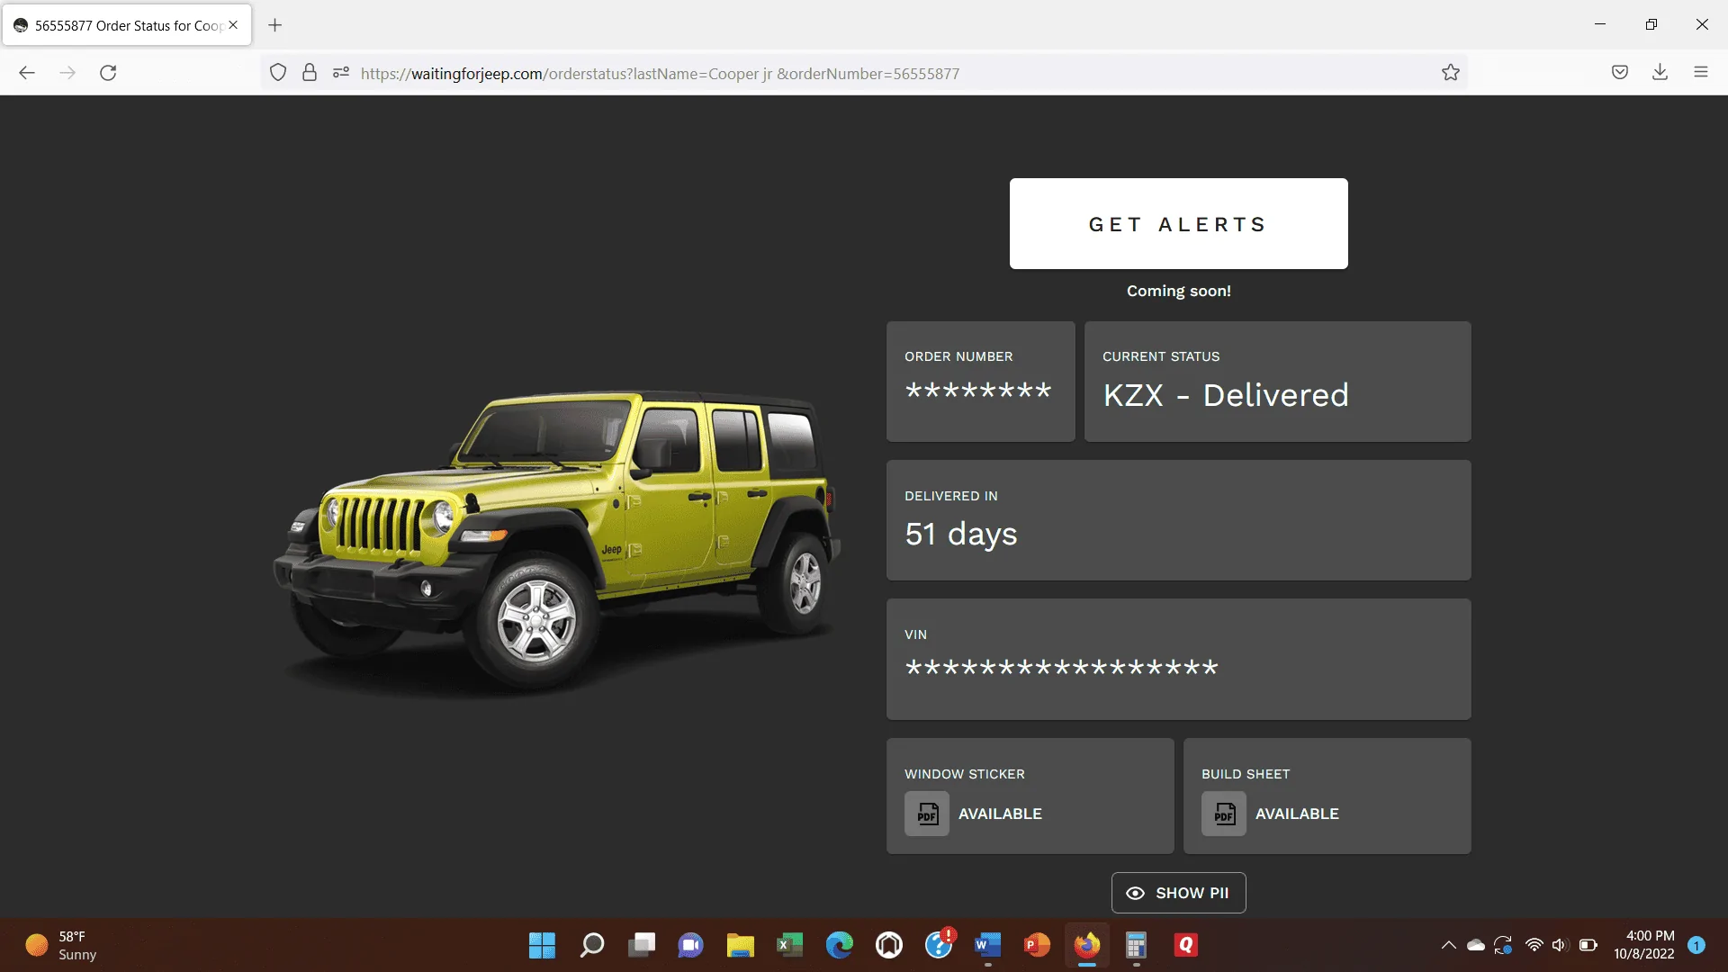Close the Order Status tab
Viewport: 1728px width, 972px height.
[x=233, y=25]
